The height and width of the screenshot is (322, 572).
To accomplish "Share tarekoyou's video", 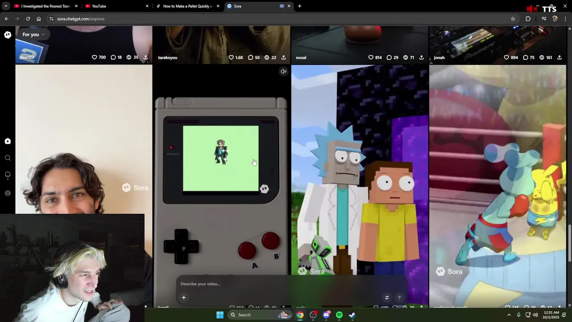I will click(x=283, y=57).
